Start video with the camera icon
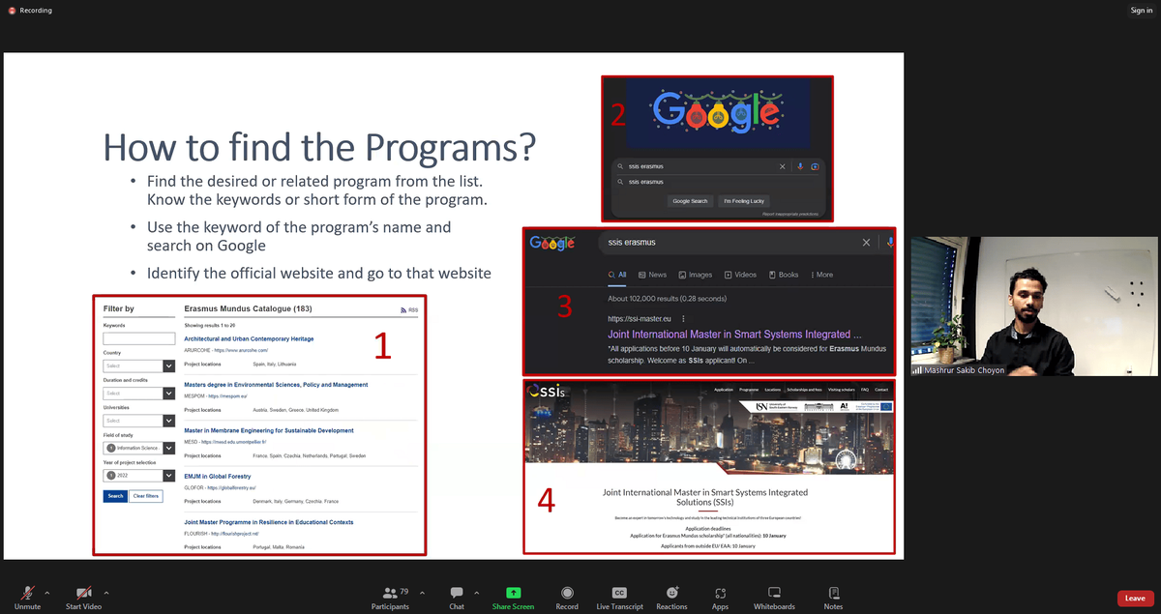 point(86,593)
